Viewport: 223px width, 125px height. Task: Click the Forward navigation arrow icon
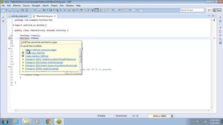point(133,10)
